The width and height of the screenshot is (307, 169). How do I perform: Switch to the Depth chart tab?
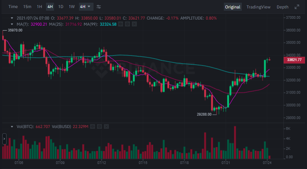pyautogui.click(x=282, y=7)
